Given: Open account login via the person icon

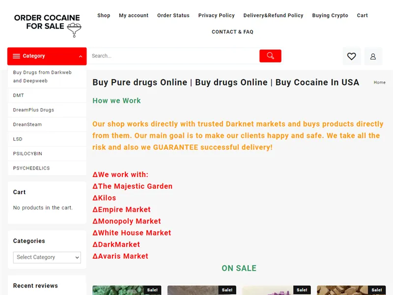Looking at the screenshot, I should [x=373, y=56].
